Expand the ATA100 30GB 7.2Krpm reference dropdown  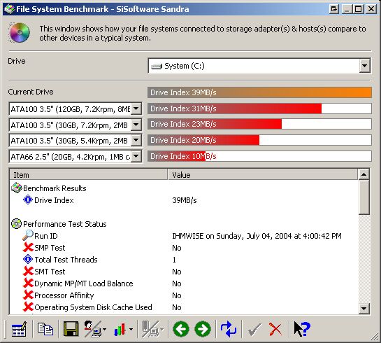(x=136, y=125)
